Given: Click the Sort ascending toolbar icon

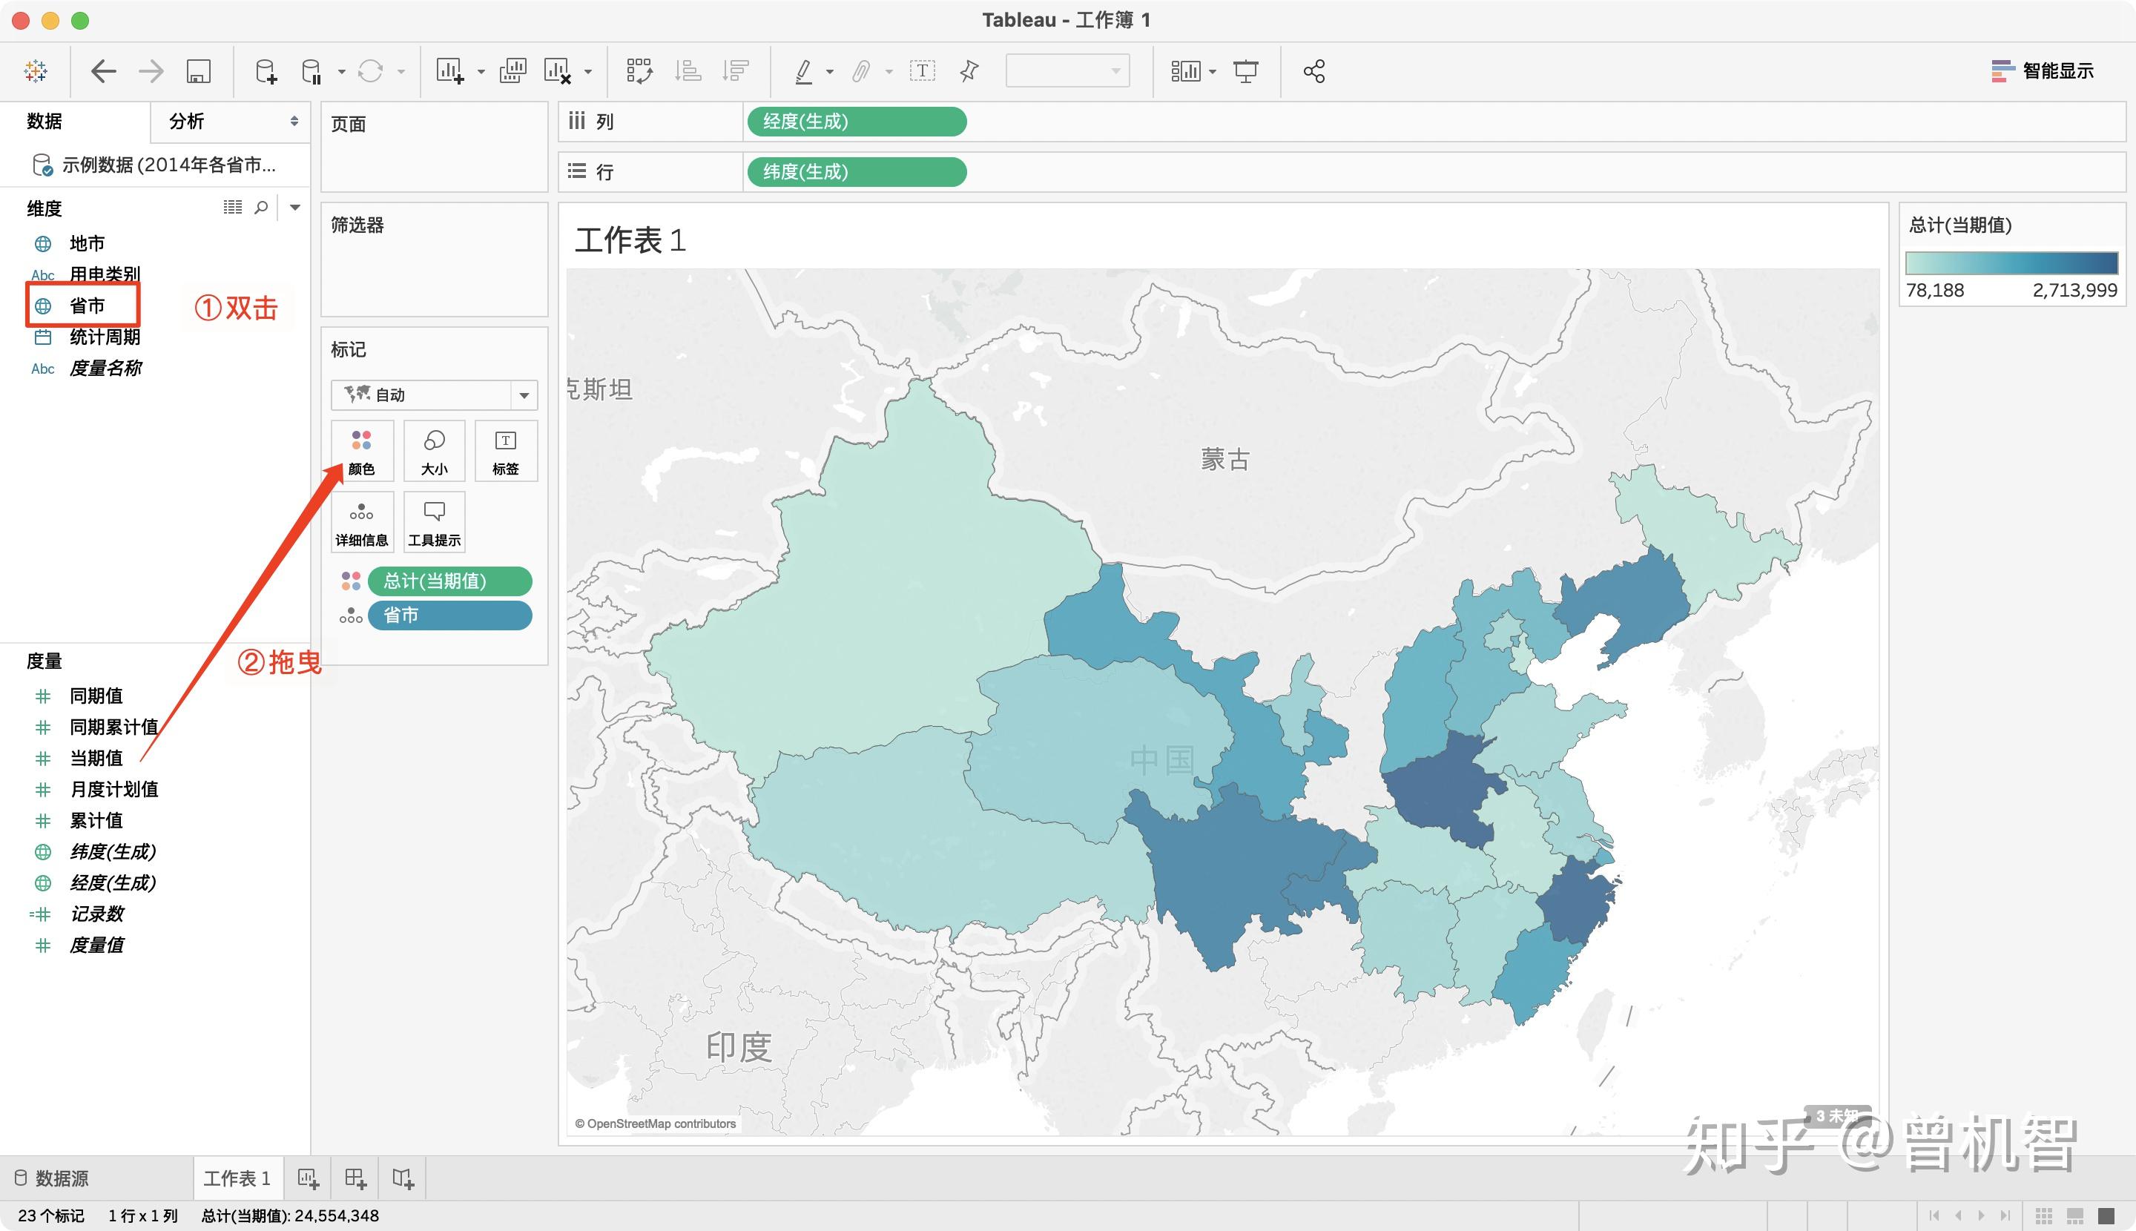Looking at the screenshot, I should pyautogui.click(x=688, y=72).
